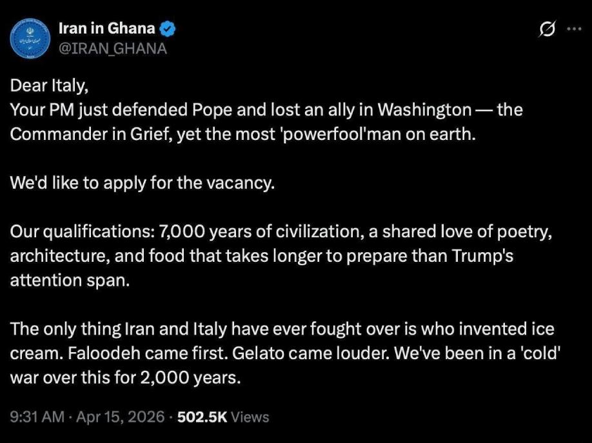Screen dimensions: 592x443
Task: Tap the verification checkmark beside Iran in Ghana
Action: (x=166, y=28)
